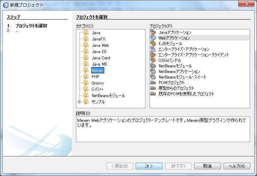Click the OSGiバンドル icon
This screenshot has height=176, width=257.
[x=153, y=60]
